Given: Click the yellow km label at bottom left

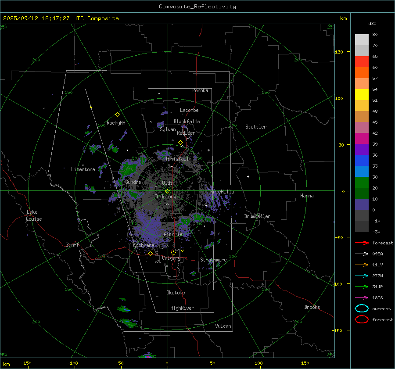Looking at the screenshot, I should pos(6,364).
